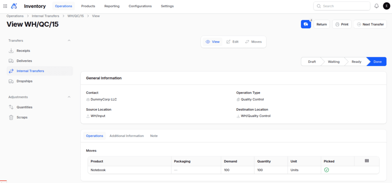392x183 pixels.
Task: Click the download icon beside WH/Quality Control
Action: (238, 116)
